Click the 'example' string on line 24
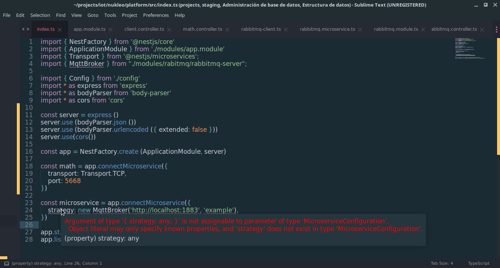500x268 pixels. (219, 210)
